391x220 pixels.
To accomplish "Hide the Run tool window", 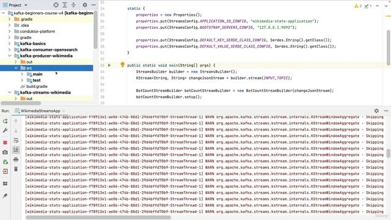I will click(386, 111).
